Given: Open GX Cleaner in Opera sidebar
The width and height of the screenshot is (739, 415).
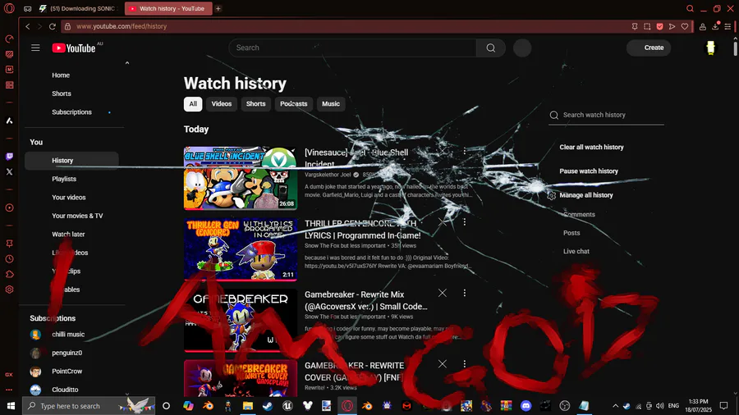Looking at the screenshot, I should point(9,54).
